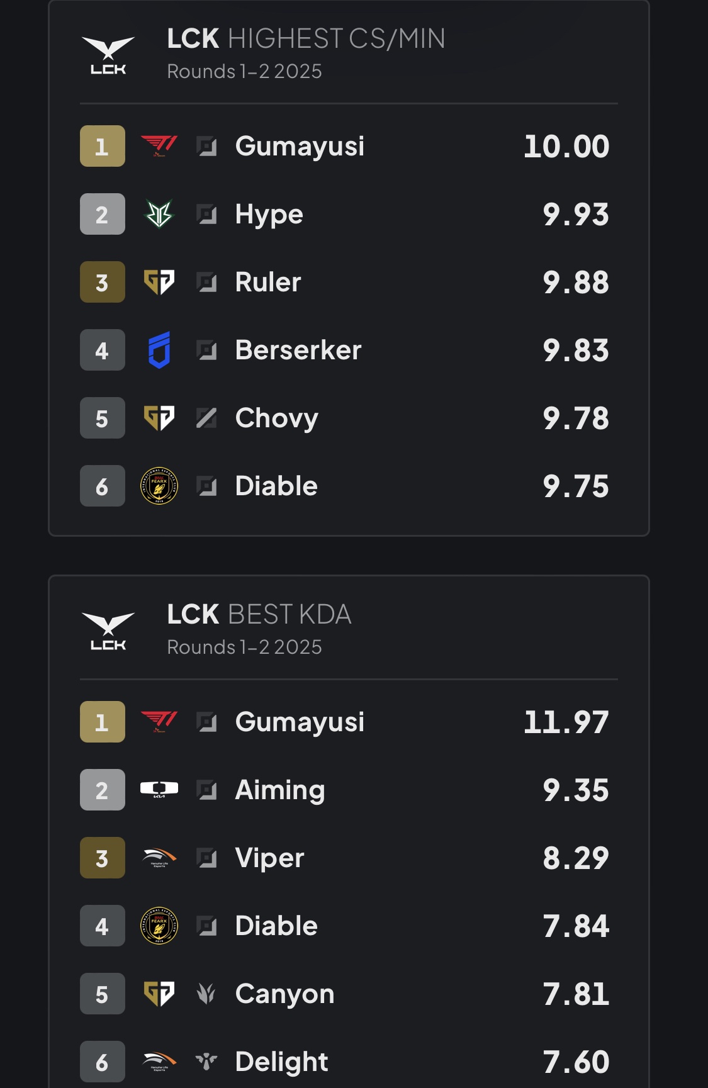Click the Dplus KIA logo next to Aiming
This screenshot has height=1088, width=708.
point(159,790)
